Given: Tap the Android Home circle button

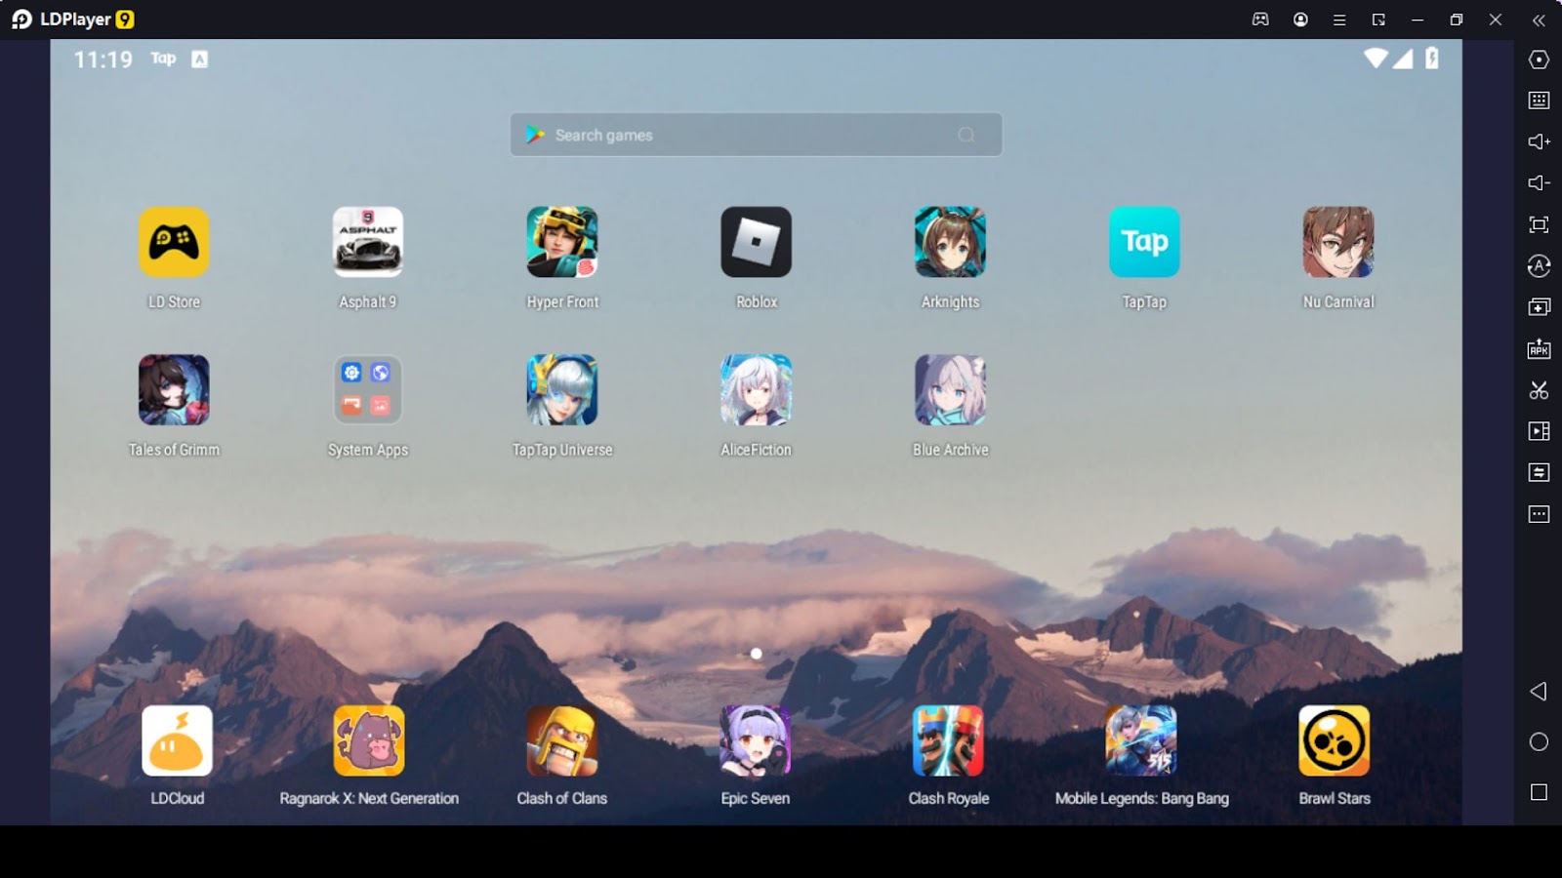Looking at the screenshot, I should tap(1539, 742).
